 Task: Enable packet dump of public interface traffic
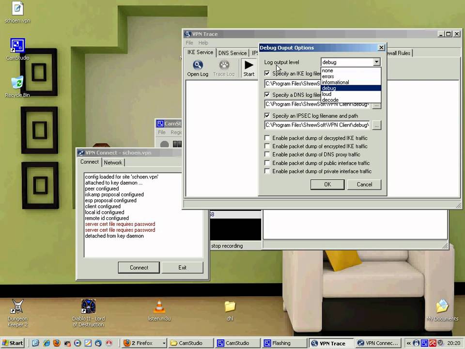[x=267, y=163]
